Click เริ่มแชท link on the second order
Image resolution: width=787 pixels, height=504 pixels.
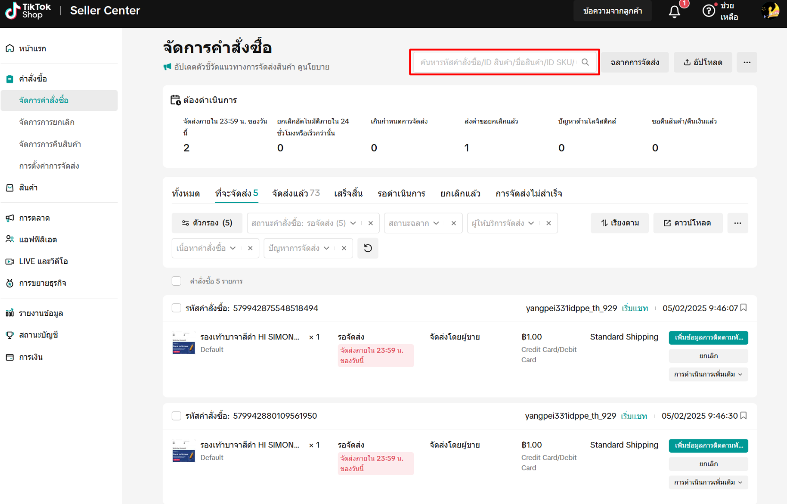click(634, 416)
